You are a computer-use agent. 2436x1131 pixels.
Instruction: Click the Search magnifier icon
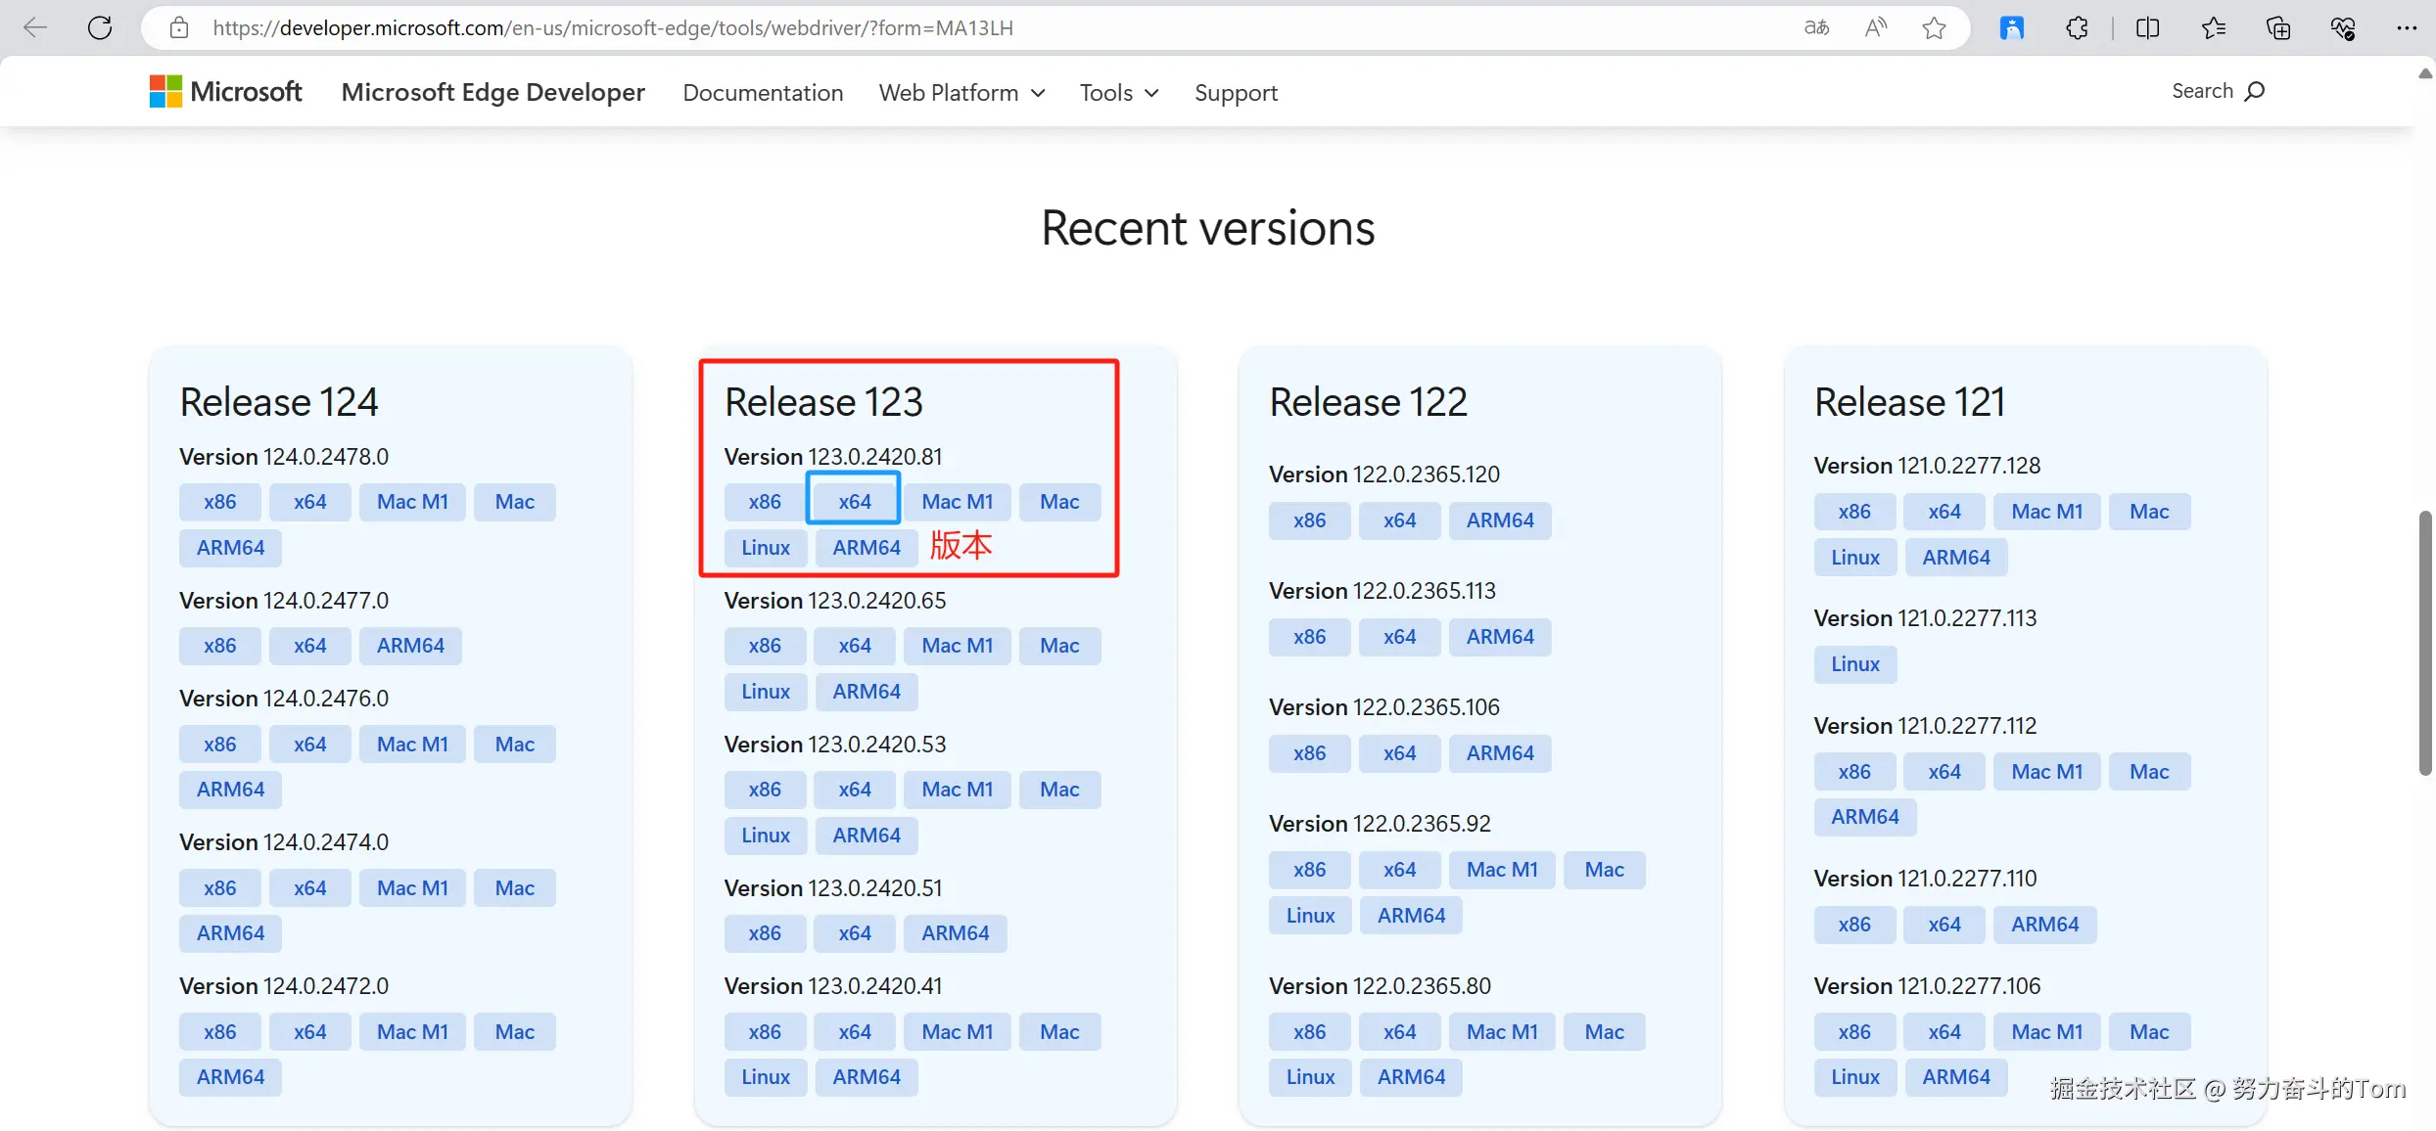pos(2255,91)
